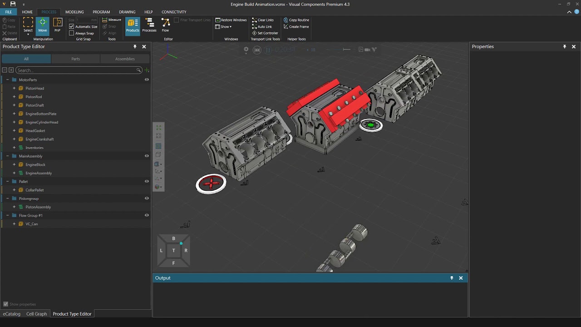Click the Measure tool
Viewport: 581px width, 327px height.
[112, 20]
